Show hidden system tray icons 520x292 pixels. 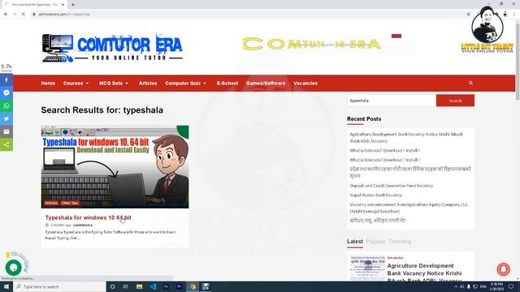(x=456, y=286)
